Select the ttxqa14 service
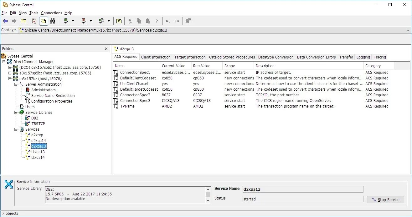The width and height of the screenshot is (412, 217). pos(38,158)
